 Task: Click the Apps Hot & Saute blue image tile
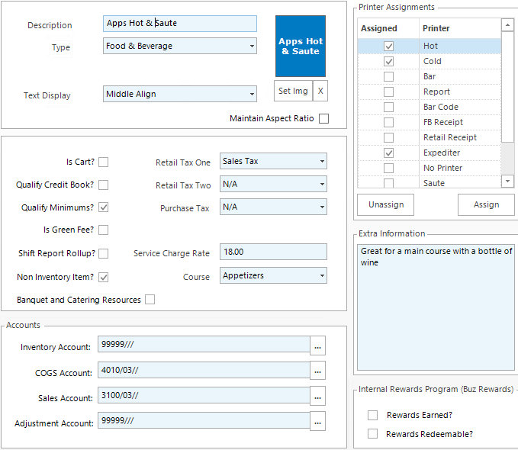(x=300, y=46)
